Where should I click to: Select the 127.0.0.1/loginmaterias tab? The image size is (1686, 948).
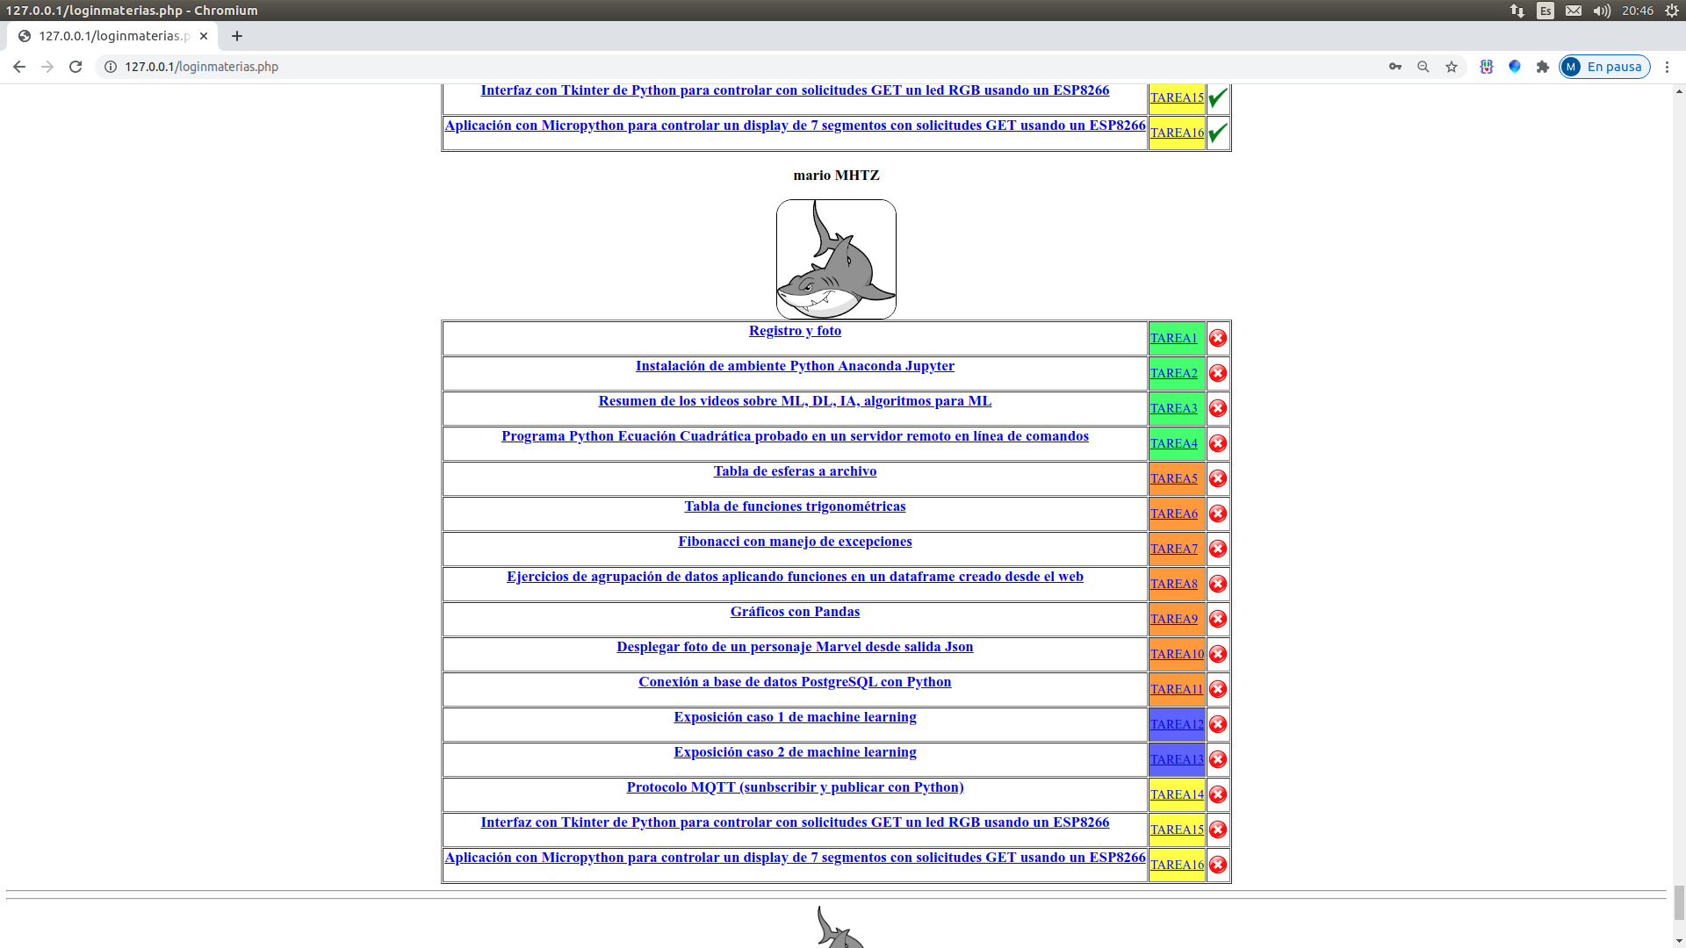point(112,36)
